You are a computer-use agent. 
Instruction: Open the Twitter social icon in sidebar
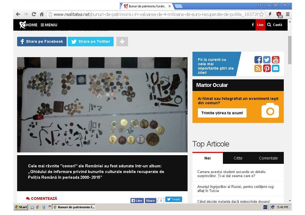[x=267, y=60]
